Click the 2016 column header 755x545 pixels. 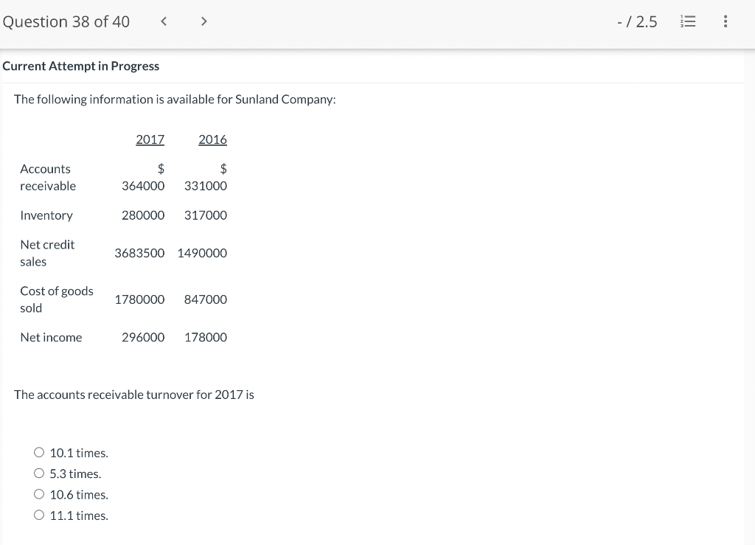(212, 139)
